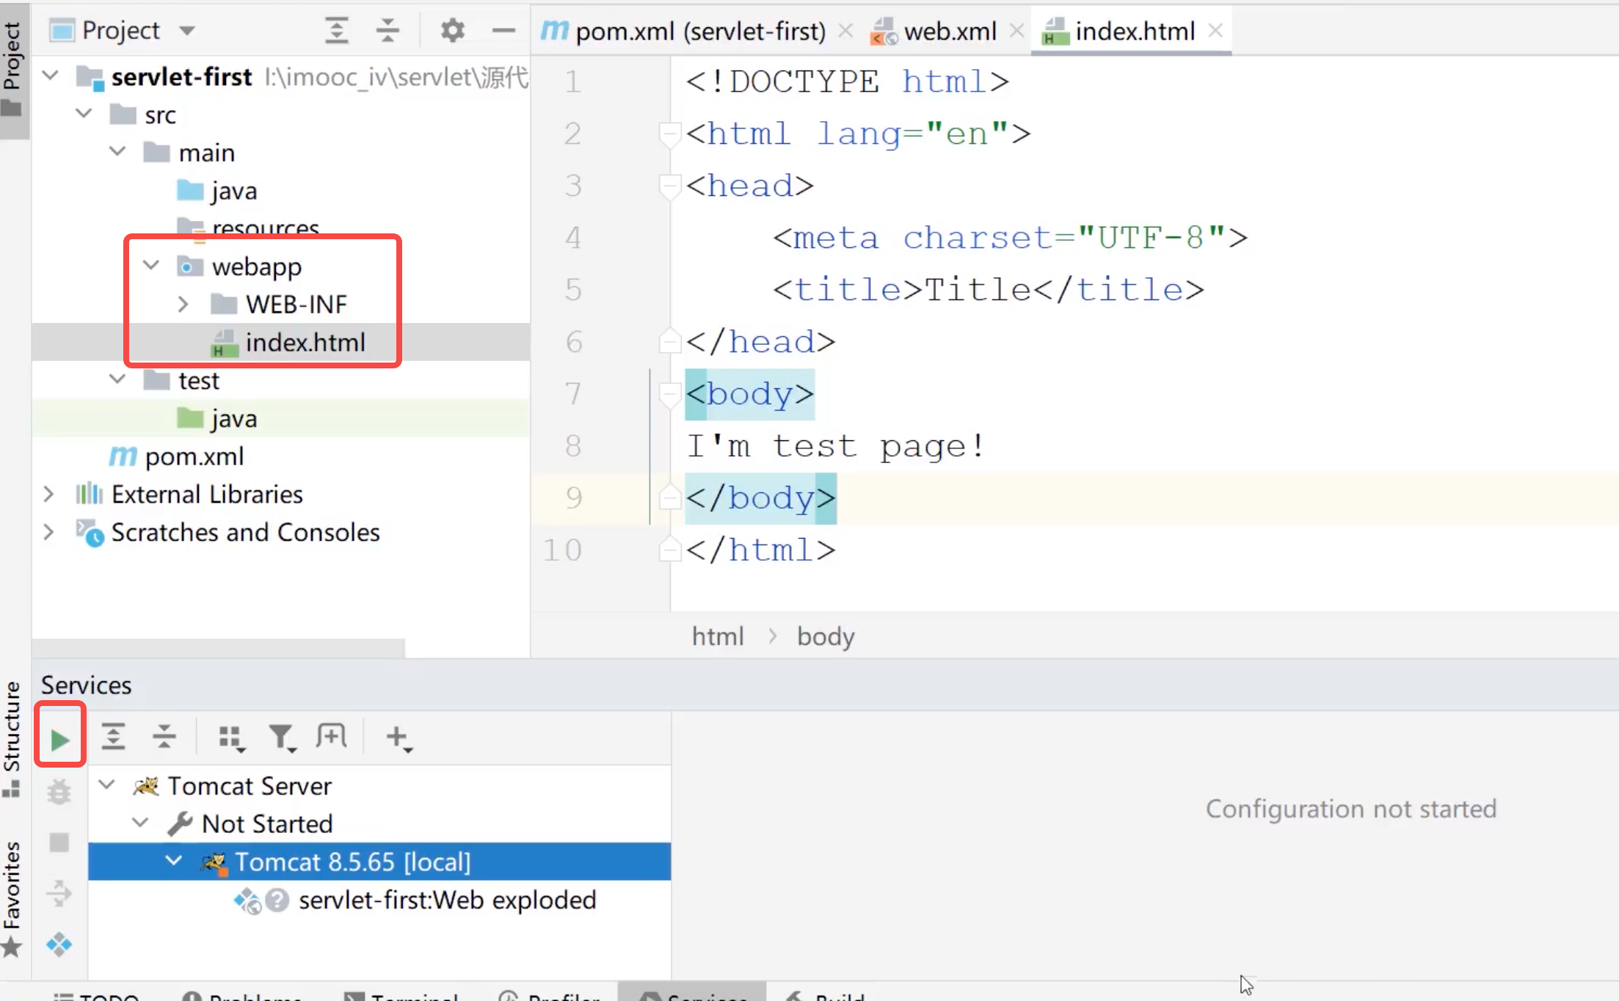
Task: Open Project panel settings gear
Action: 452,31
